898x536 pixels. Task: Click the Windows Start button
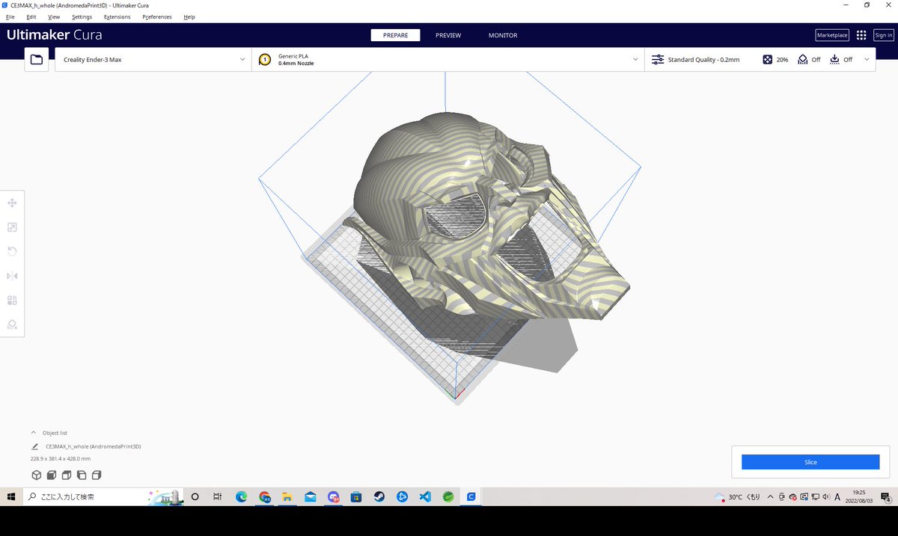coord(11,496)
